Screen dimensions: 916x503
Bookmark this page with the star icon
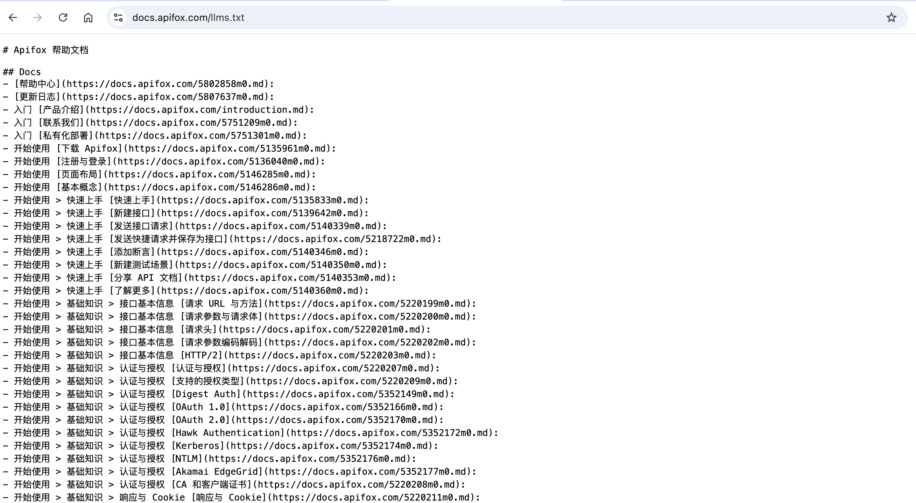891,17
